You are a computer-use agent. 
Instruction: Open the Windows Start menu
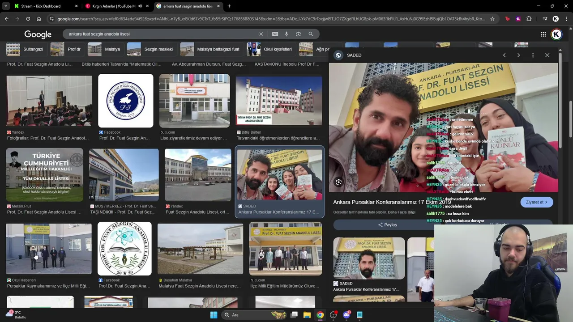click(214, 315)
